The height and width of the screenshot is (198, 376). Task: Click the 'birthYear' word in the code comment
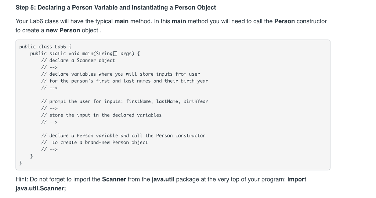coord(196,101)
